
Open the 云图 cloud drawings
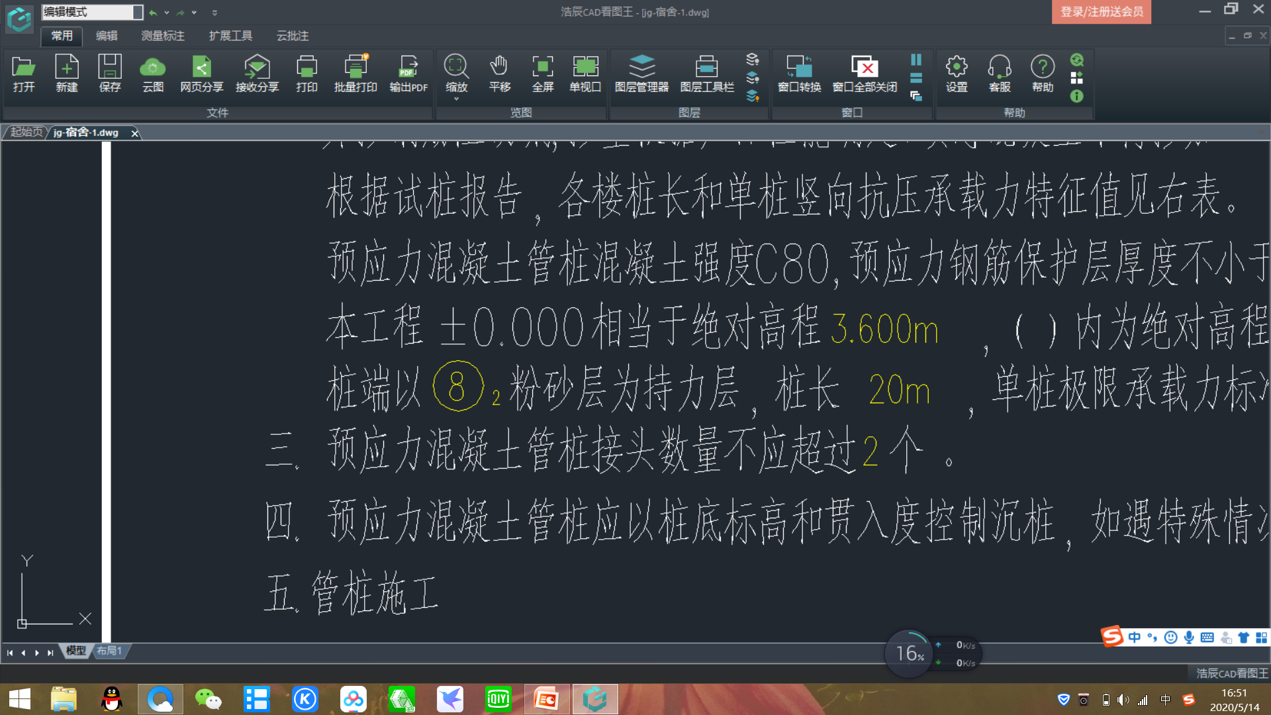coord(153,73)
